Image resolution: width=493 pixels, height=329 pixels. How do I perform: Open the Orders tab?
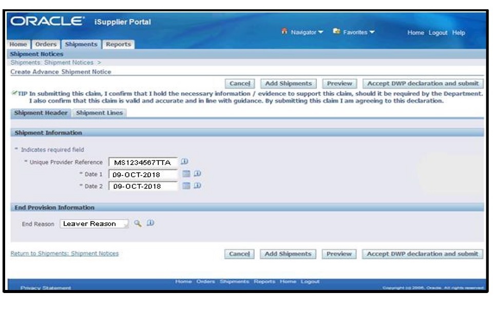[46, 44]
